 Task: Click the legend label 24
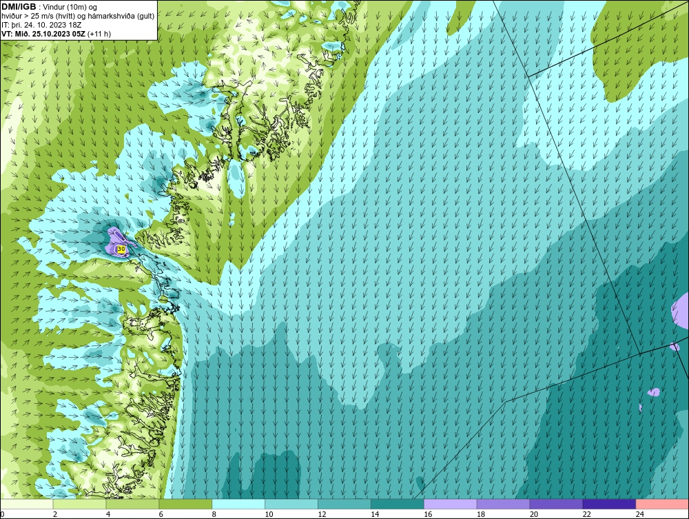click(640, 514)
